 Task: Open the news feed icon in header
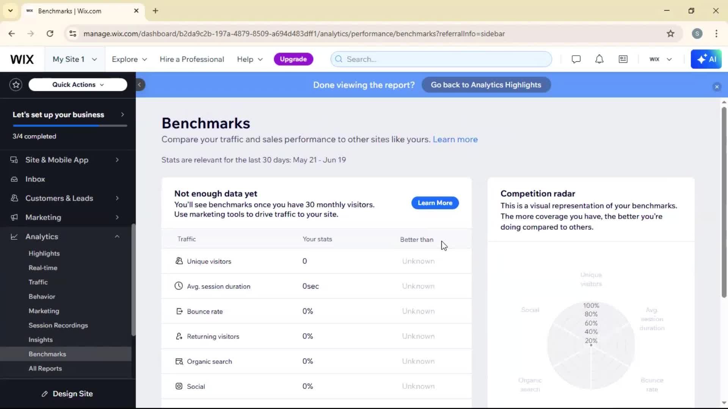[623, 59]
